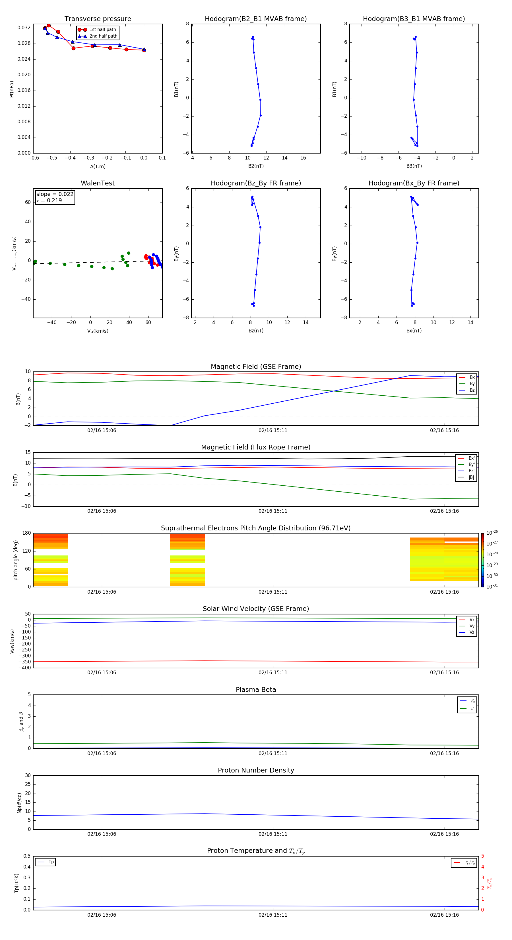Pick the |B| legend entry in Flux Rope plot
Viewport: 512px width, 940px height.
(x=466, y=477)
